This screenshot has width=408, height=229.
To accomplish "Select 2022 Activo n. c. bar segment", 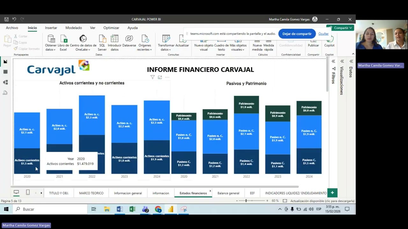I will coord(92,115).
